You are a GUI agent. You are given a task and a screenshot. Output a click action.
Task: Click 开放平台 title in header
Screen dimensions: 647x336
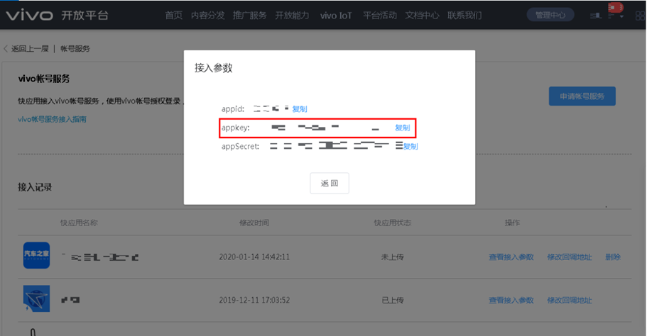click(x=85, y=15)
